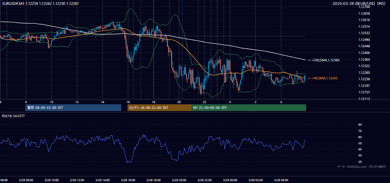Click the 3/28 20:00 time label

pos(179,180)
